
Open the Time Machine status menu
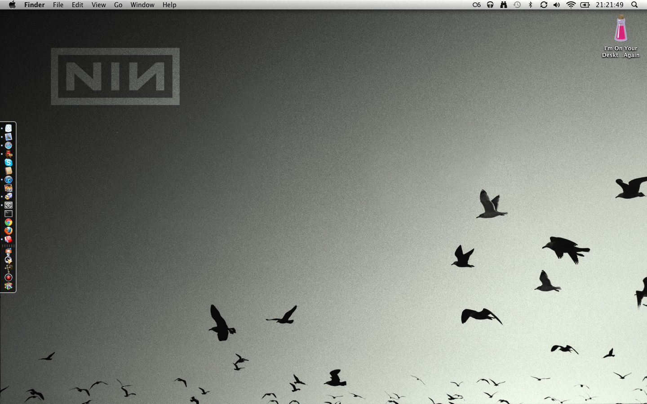point(517,5)
